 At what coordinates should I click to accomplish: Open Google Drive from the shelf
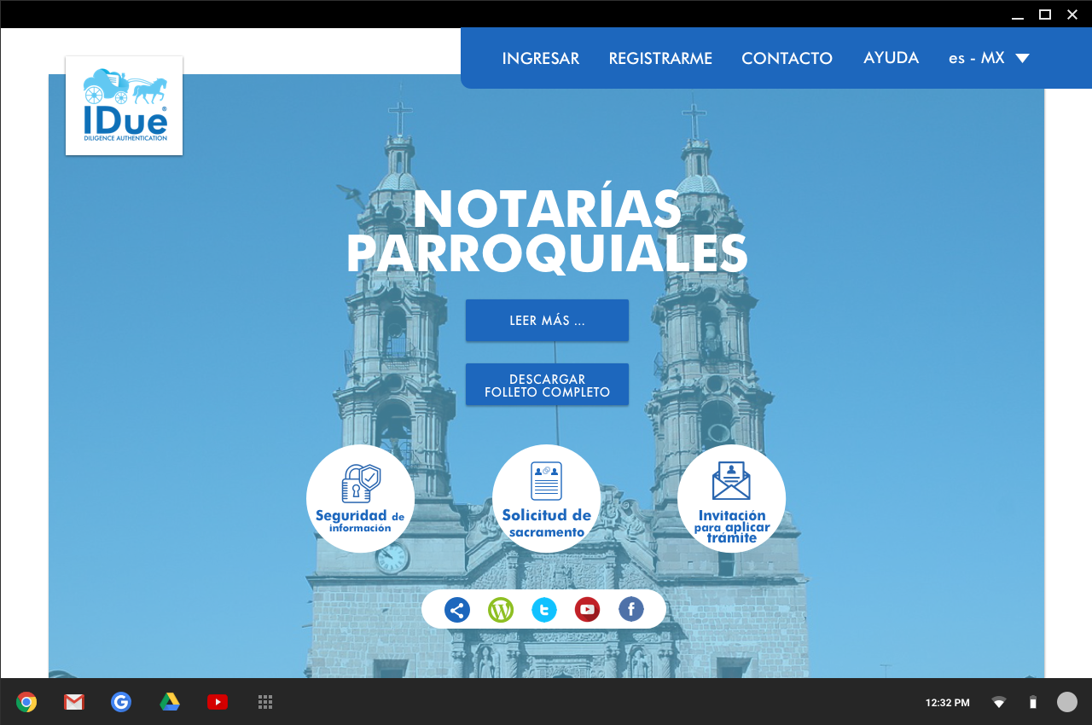170,702
